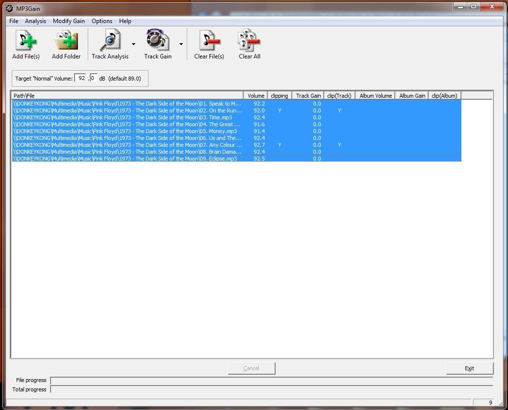Image resolution: width=508 pixels, height=410 pixels.
Task: Open the Options menu
Action: (102, 21)
